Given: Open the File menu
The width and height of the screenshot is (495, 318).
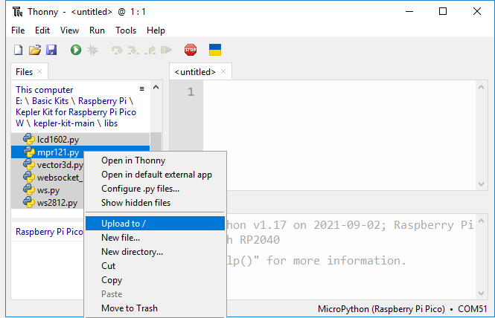Looking at the screenshot, I should point(18,30).
